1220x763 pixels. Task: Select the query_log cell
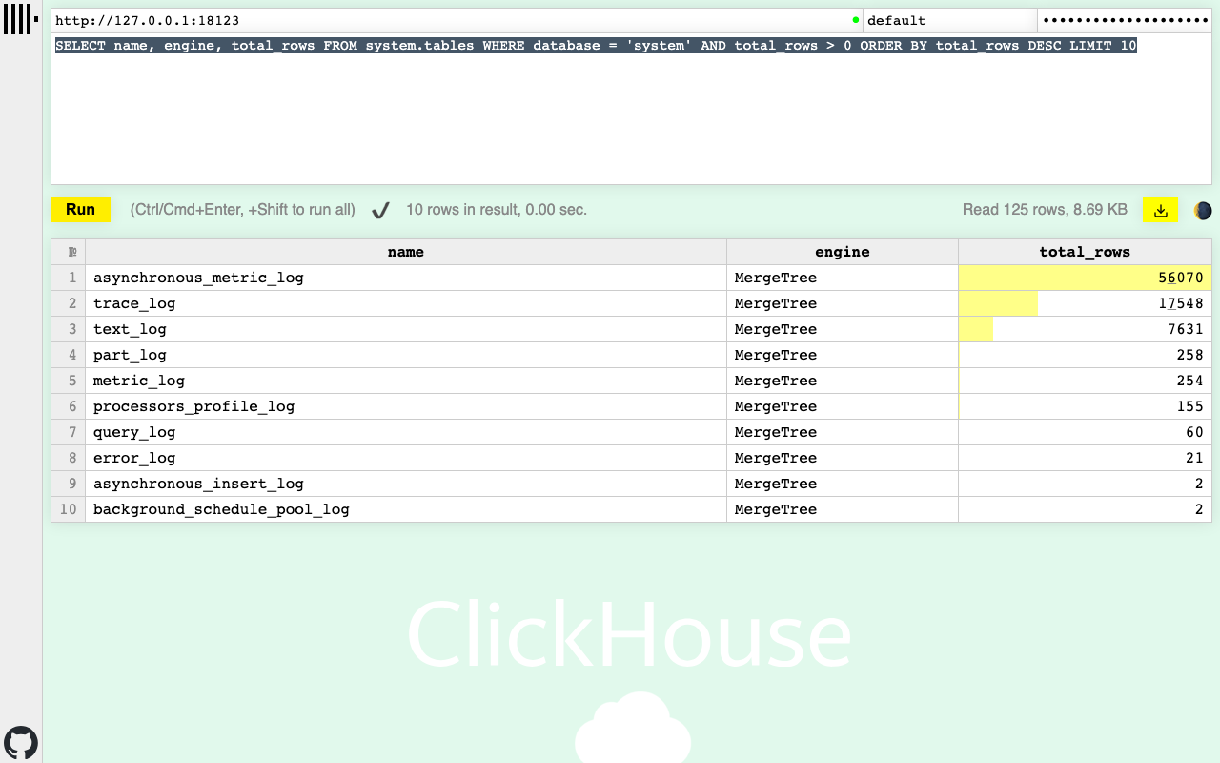click(406, 432)
